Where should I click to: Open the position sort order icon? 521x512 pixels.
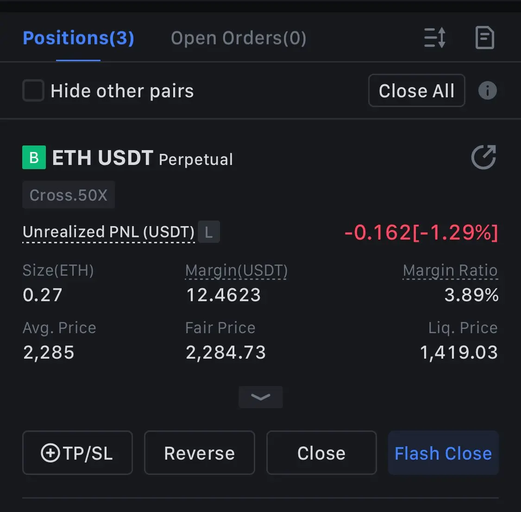point(434,38)
